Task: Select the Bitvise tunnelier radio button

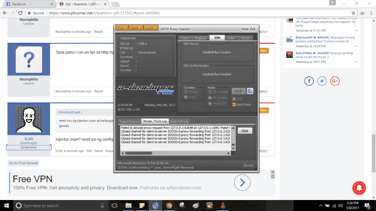Action: pyautogui.click(x=186, y=92)
